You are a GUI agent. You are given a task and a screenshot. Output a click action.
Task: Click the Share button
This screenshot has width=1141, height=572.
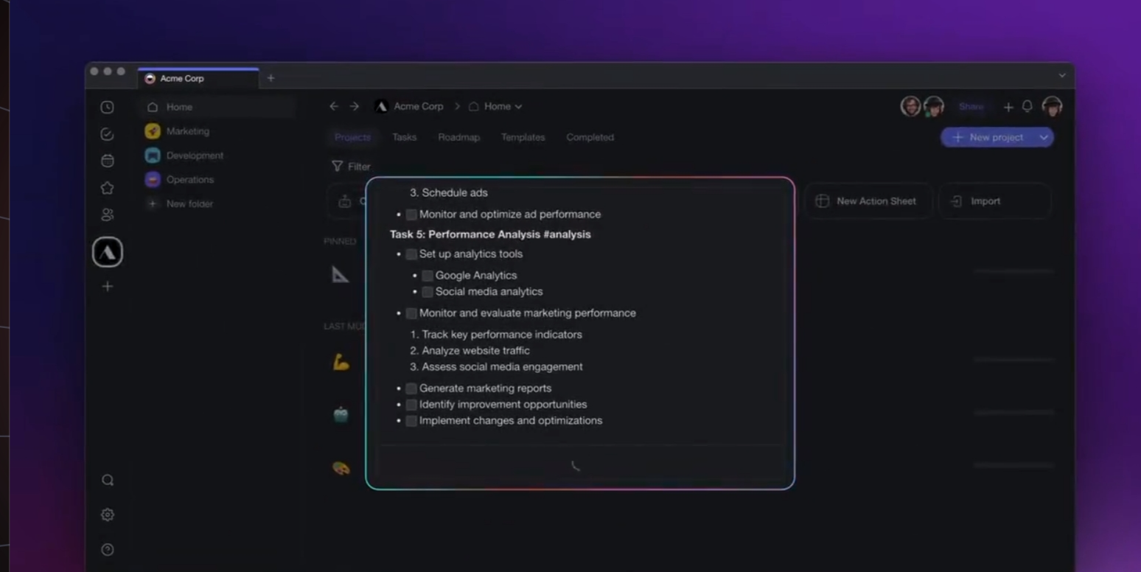[971, 106]
